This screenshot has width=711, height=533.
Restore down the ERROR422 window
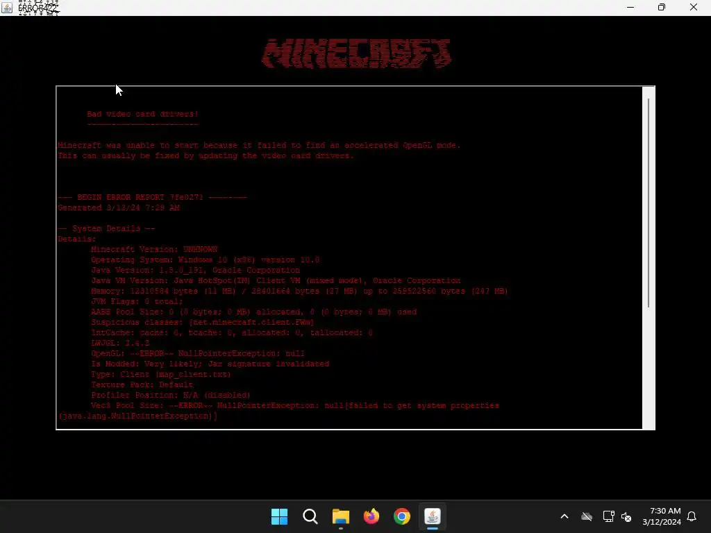(x=662, y=7)
